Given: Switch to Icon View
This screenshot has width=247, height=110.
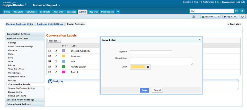Looking at the screenshot, I should pos(234,24).
